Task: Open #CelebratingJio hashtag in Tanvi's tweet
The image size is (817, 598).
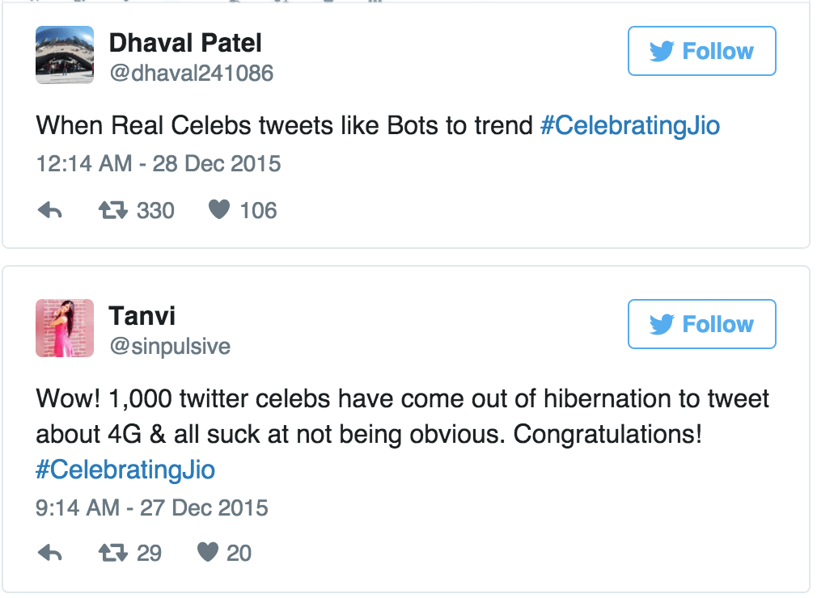Action: 125,470
